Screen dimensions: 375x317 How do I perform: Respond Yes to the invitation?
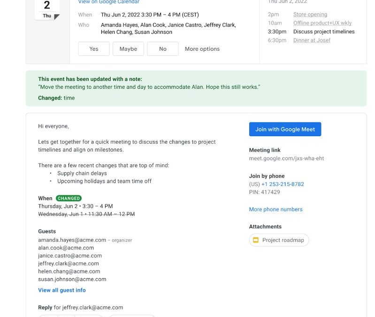click(x=94, y=49)
